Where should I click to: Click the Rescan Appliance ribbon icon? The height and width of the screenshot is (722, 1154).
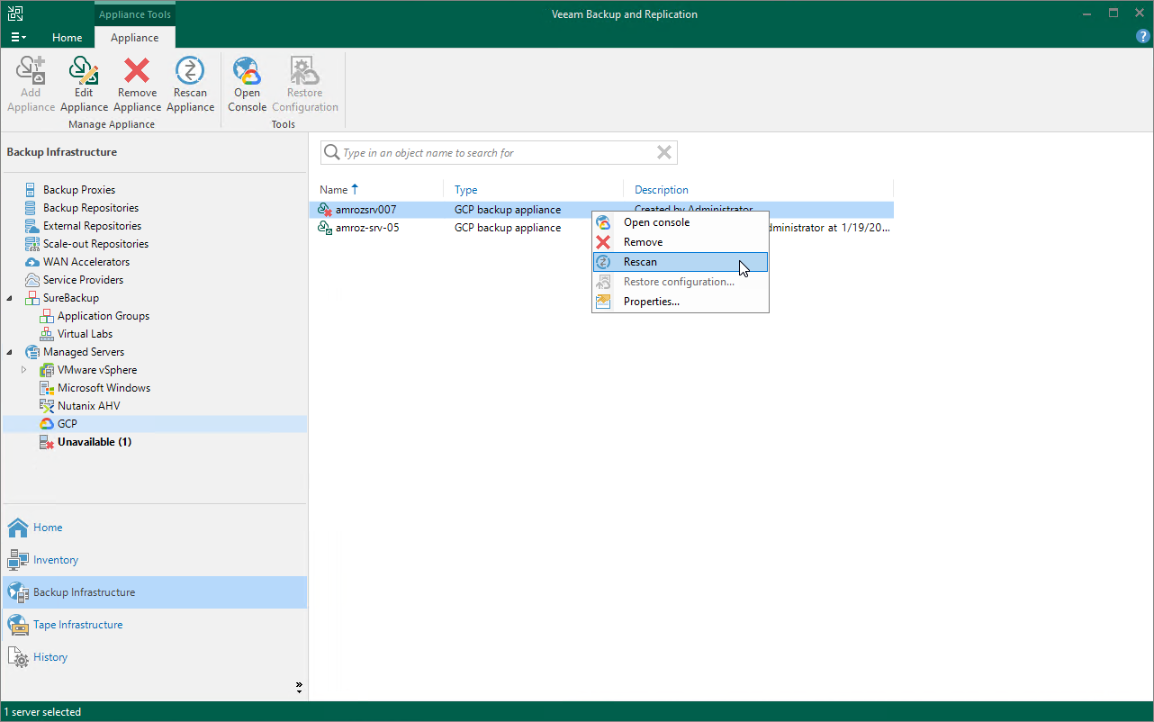tap(190, 70)
